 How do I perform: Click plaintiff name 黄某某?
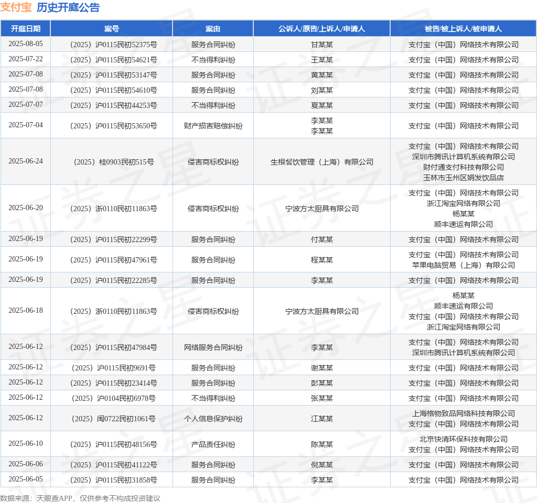tap(321, 75)
